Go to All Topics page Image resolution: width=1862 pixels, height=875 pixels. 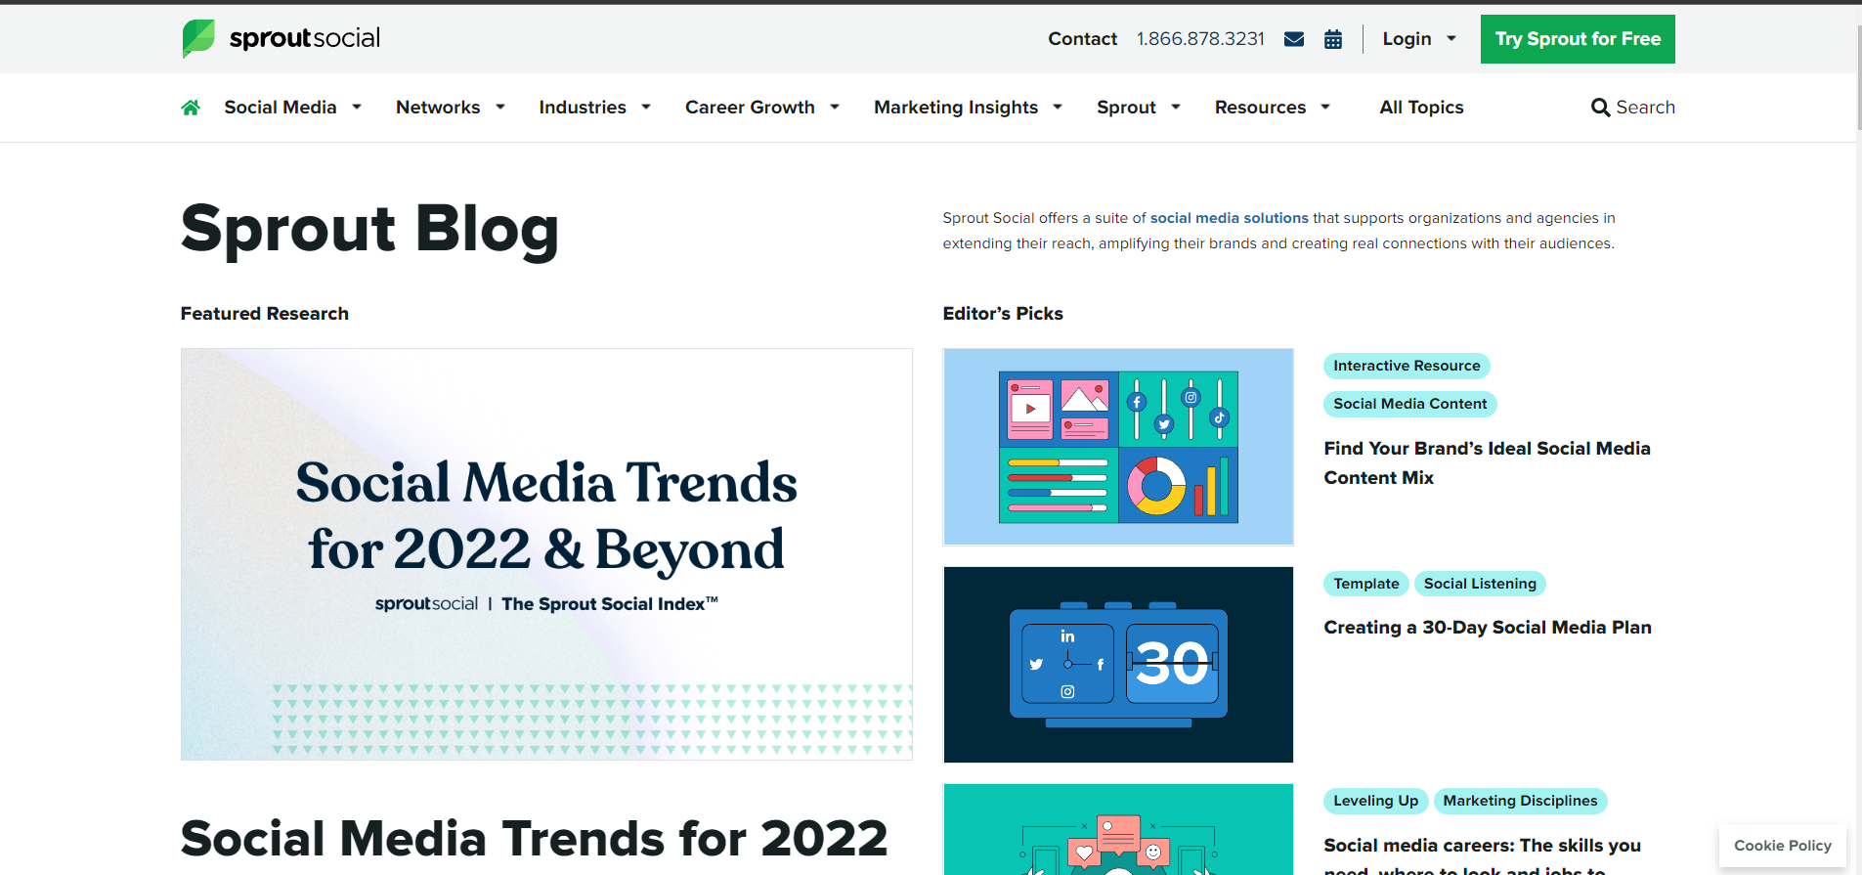pos(1421,108)
